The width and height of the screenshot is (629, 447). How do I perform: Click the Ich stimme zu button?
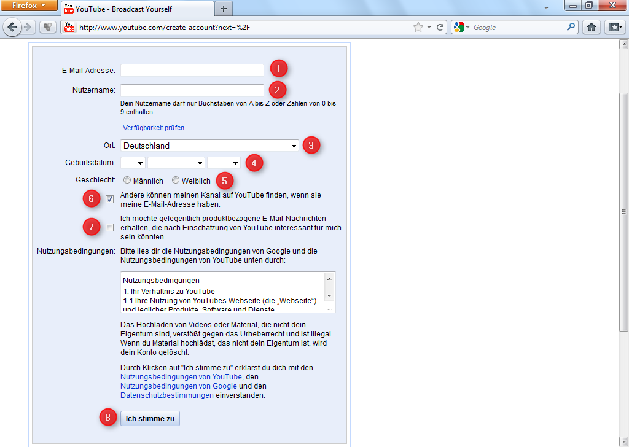click(150, 418)
